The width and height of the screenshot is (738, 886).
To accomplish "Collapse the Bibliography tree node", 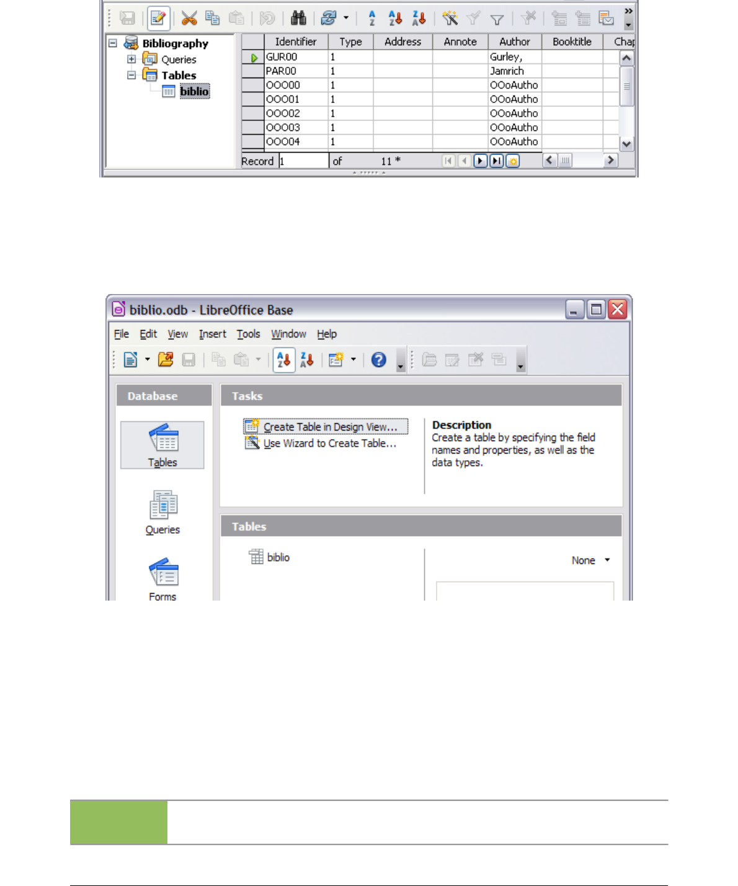I will (x=113, y=43).
